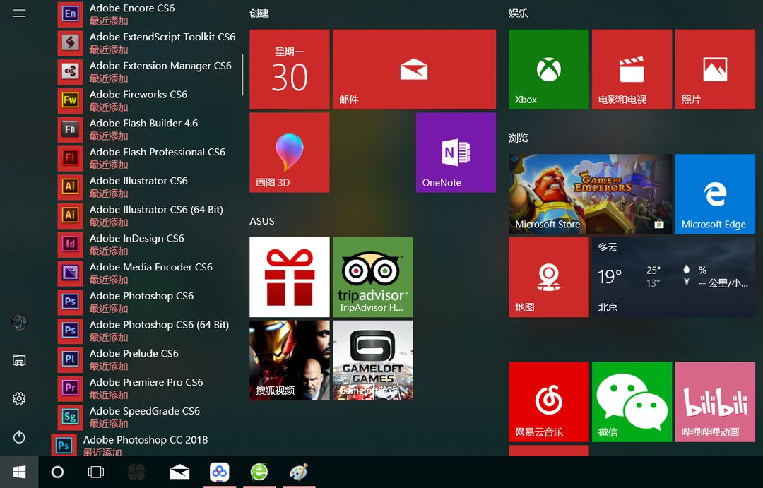763x488 pixels.
Task: Launch the 微信 WeChat tile
Action: (632, 401)
